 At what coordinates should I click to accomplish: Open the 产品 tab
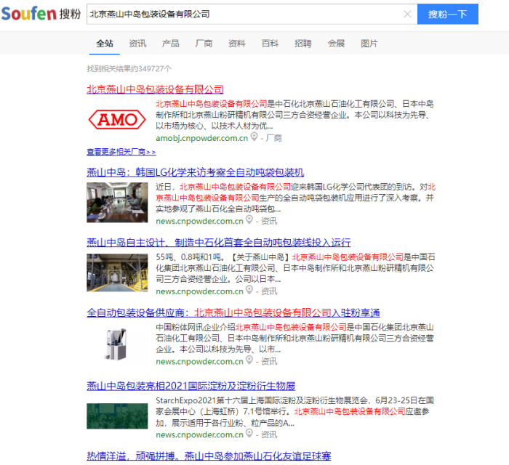coord(170,44)
